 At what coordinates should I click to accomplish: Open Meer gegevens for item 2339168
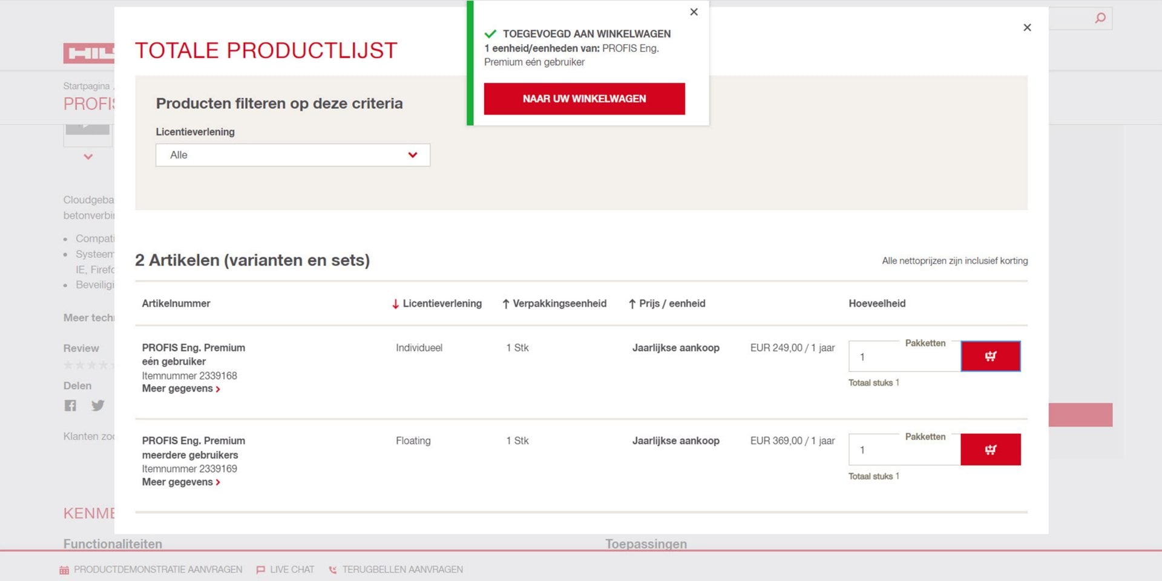pyautogui.click(x=180, y=389)
